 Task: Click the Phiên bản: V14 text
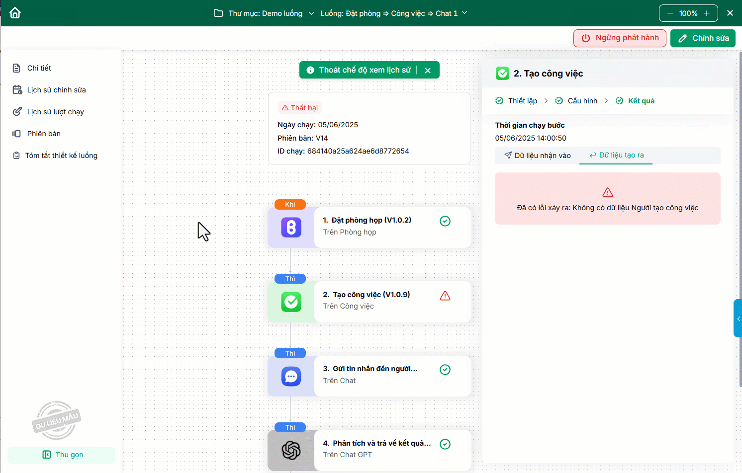pyautogui.click(x=302, y=138)
